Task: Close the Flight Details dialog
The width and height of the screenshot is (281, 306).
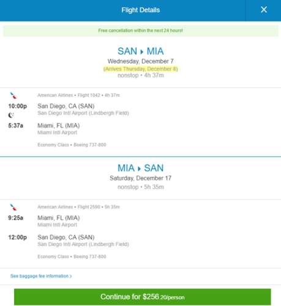Action: tap(264, 10)
